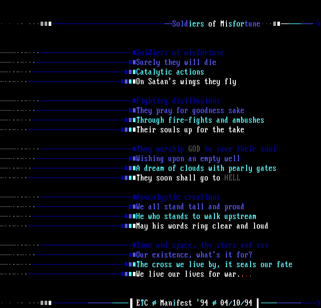Click 'A dream of clouds with pearly gates'
321x308 pixels.
pos(206,168)
